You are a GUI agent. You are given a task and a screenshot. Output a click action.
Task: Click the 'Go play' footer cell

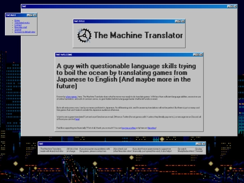coord(199,150)
